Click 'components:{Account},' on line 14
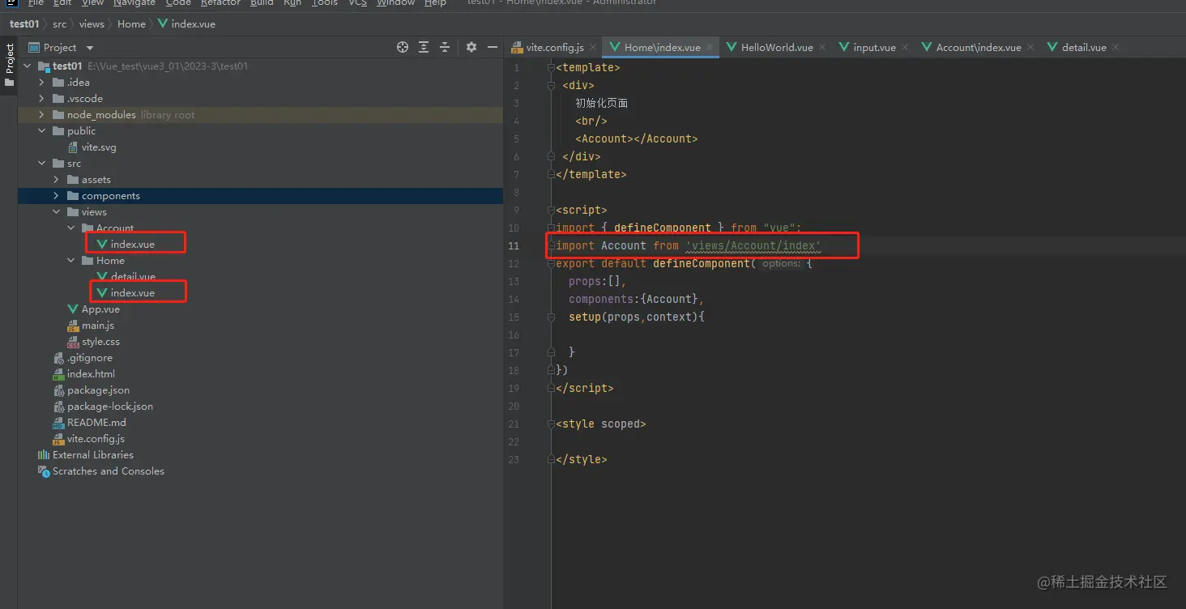This screenshot has width=1186, height=609. (x=637, y=299)
